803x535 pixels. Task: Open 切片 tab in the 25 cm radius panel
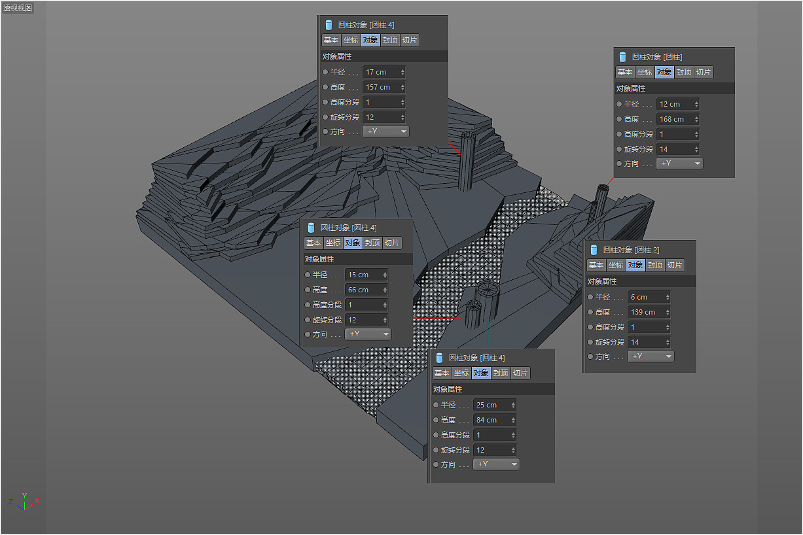pos(520,373)
